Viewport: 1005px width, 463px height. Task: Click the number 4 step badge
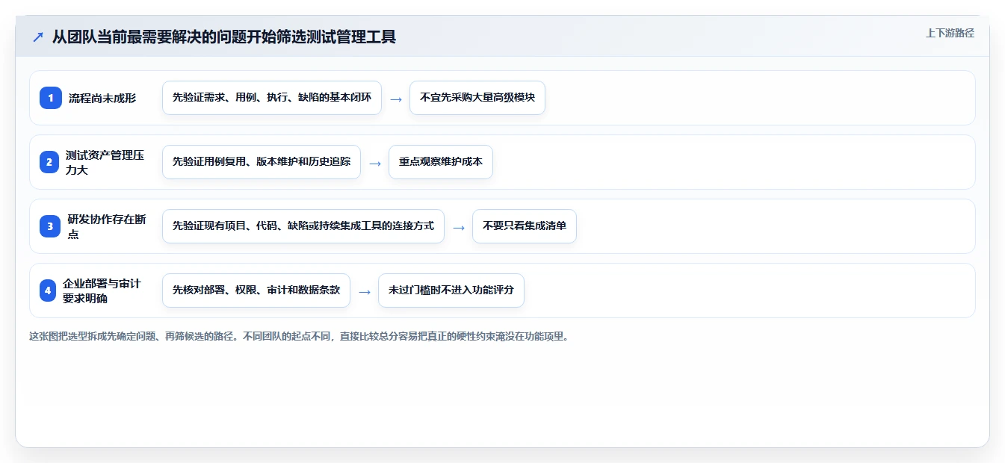[x=48, y=290]
